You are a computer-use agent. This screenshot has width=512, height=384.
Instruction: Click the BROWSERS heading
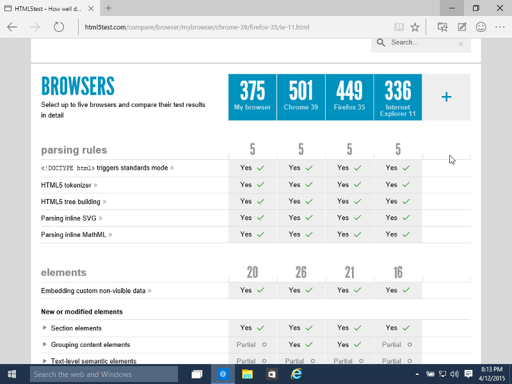[x=77, y=86]
